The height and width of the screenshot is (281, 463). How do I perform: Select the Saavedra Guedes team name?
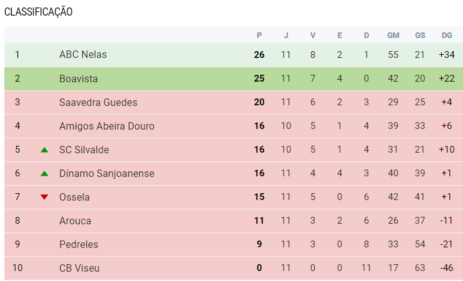pyautogui.click(x=98, y=102)
